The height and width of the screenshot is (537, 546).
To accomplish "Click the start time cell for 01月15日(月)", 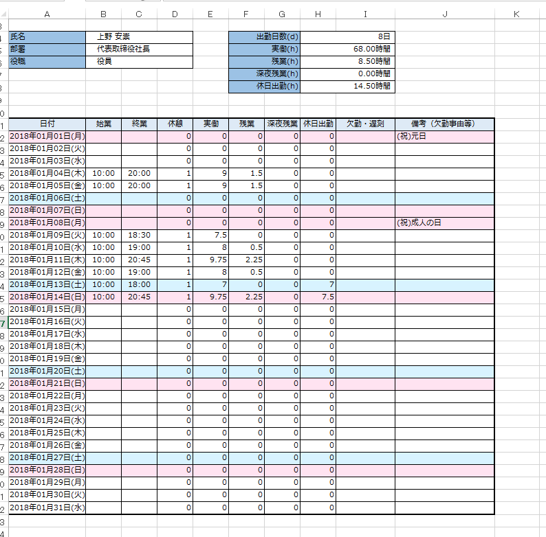I will click(x=103, y=310).
